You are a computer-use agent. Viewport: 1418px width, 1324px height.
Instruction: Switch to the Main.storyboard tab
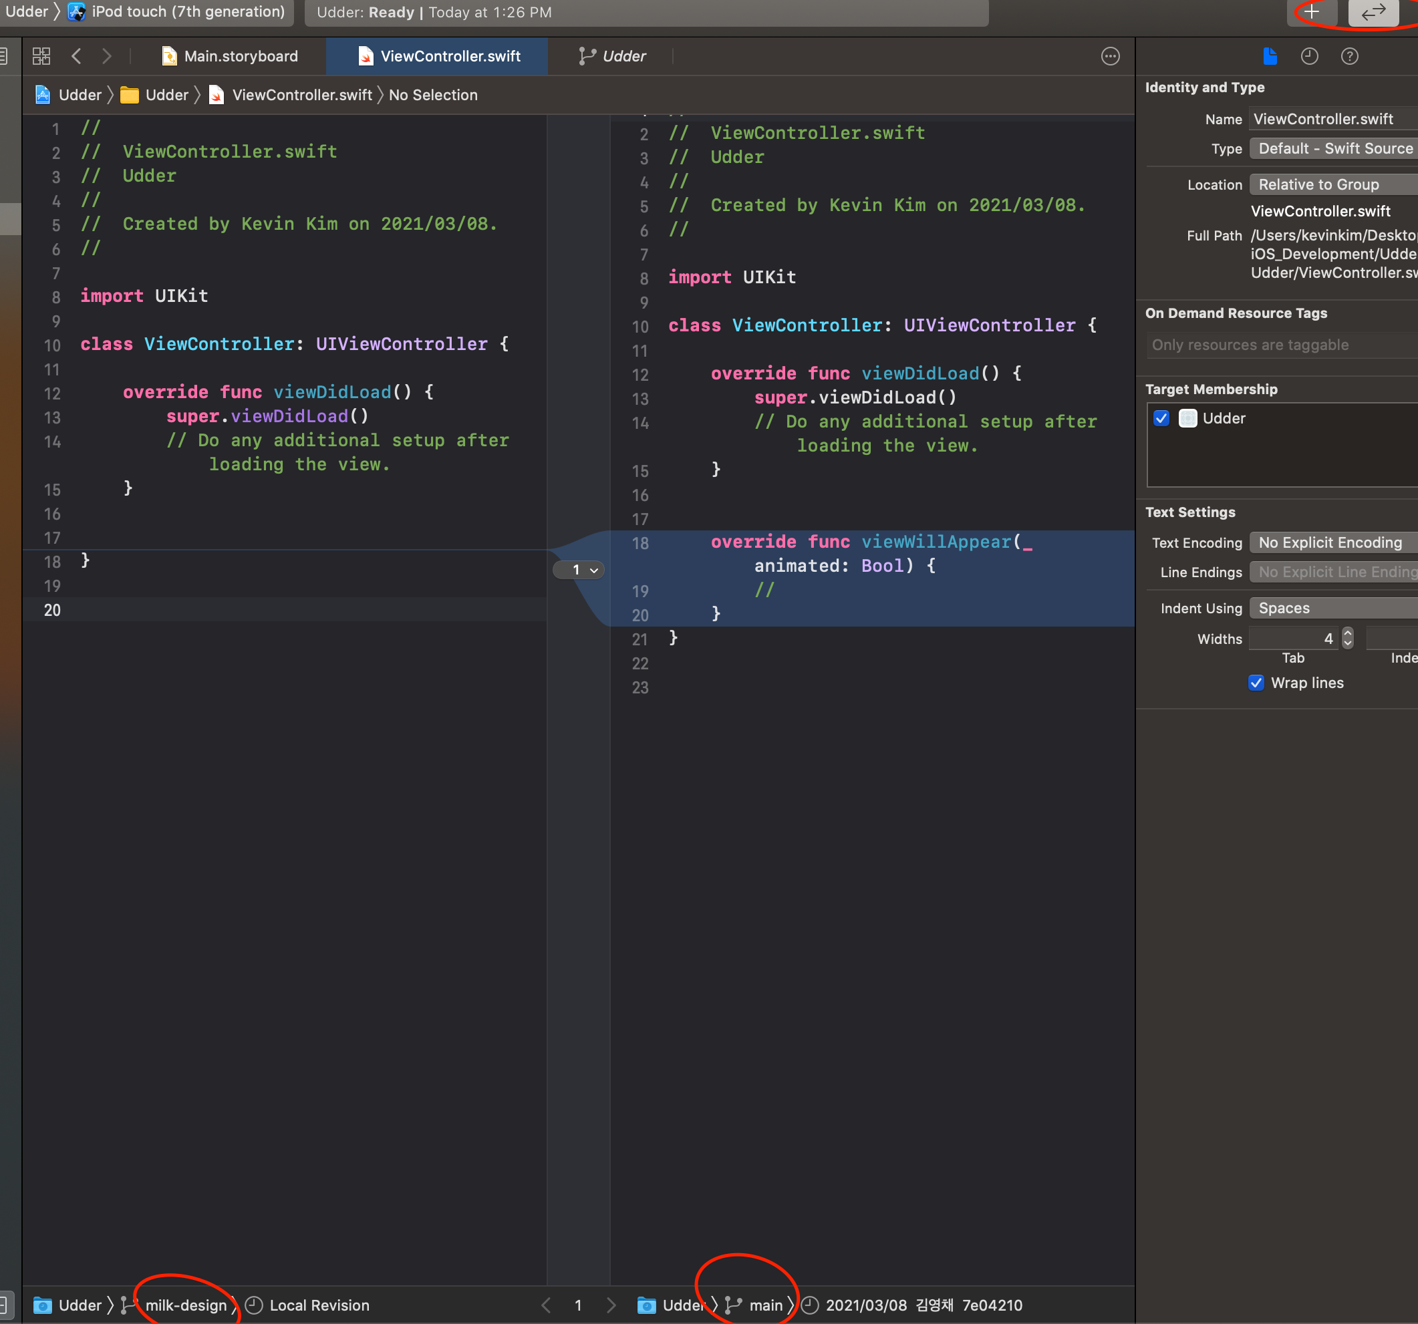(230, 56)
